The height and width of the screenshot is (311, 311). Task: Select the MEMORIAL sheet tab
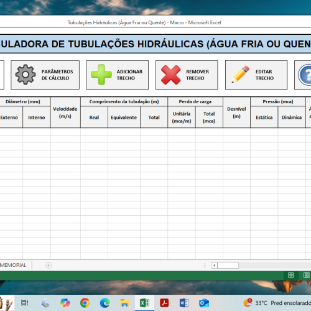click(13, 265)
